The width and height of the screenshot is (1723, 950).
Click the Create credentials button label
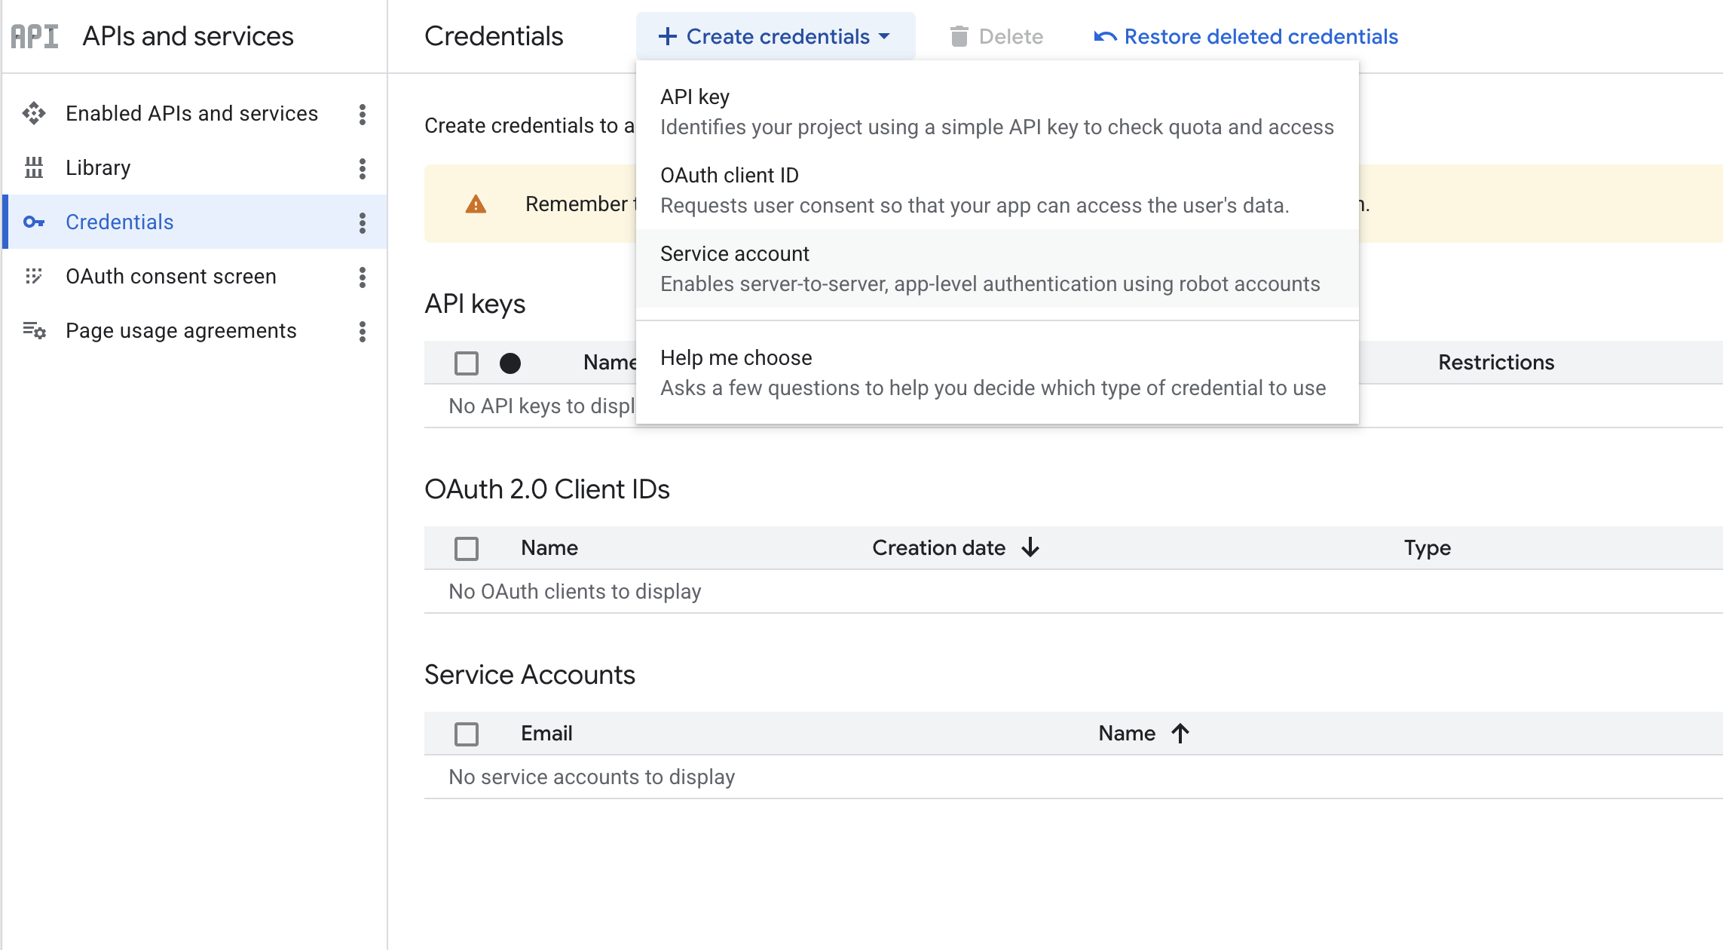pyautogui.click(x=778, y=36)
